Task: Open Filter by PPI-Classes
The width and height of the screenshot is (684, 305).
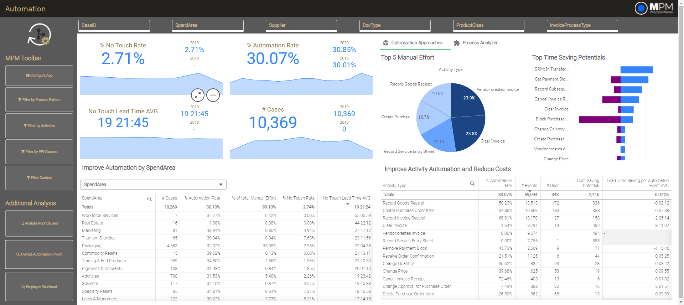Action: 39,152
